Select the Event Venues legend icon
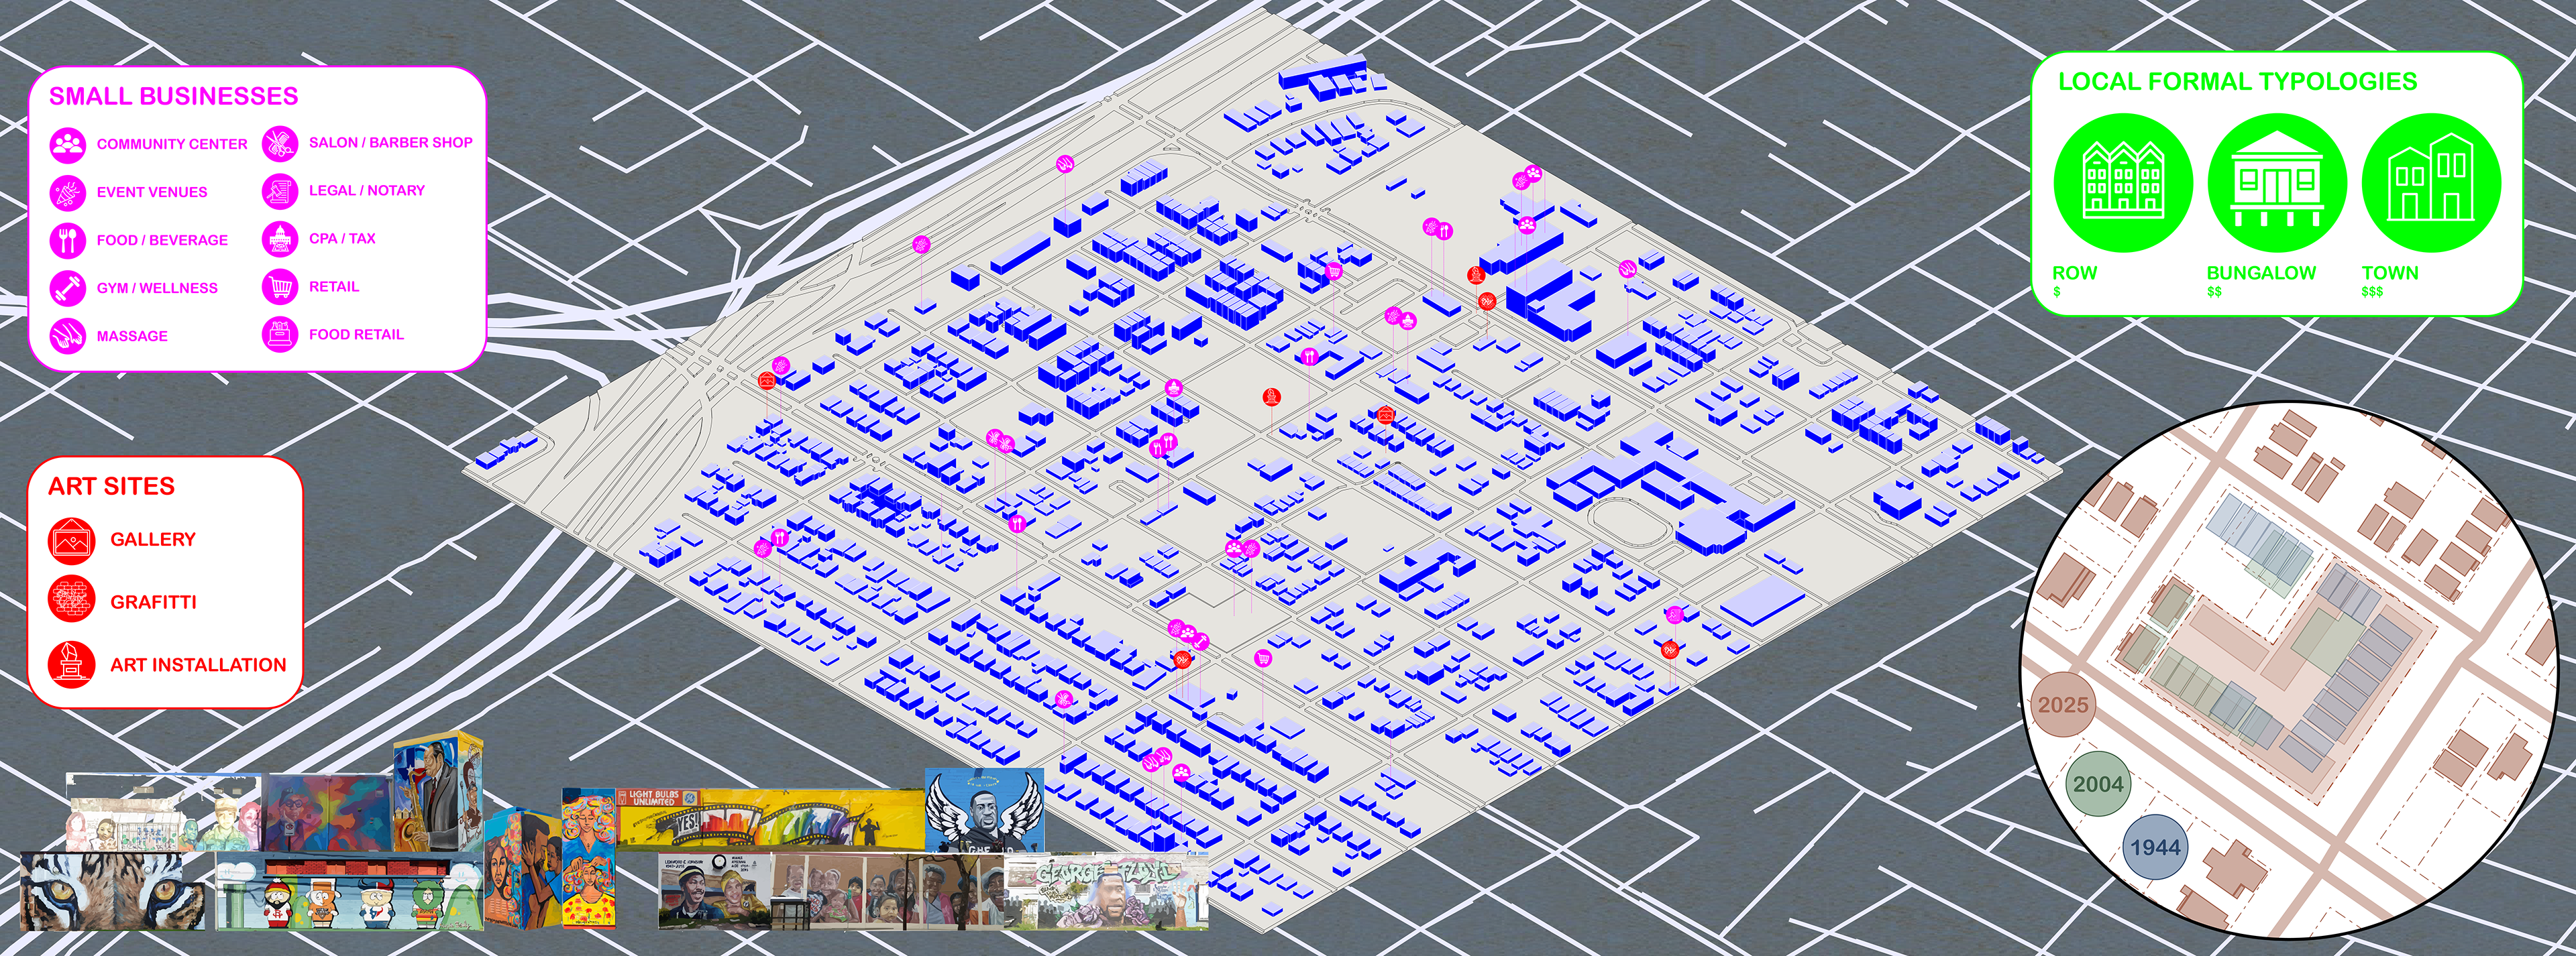The width and height of the screenshot is (2576, 956). (68, 193)
